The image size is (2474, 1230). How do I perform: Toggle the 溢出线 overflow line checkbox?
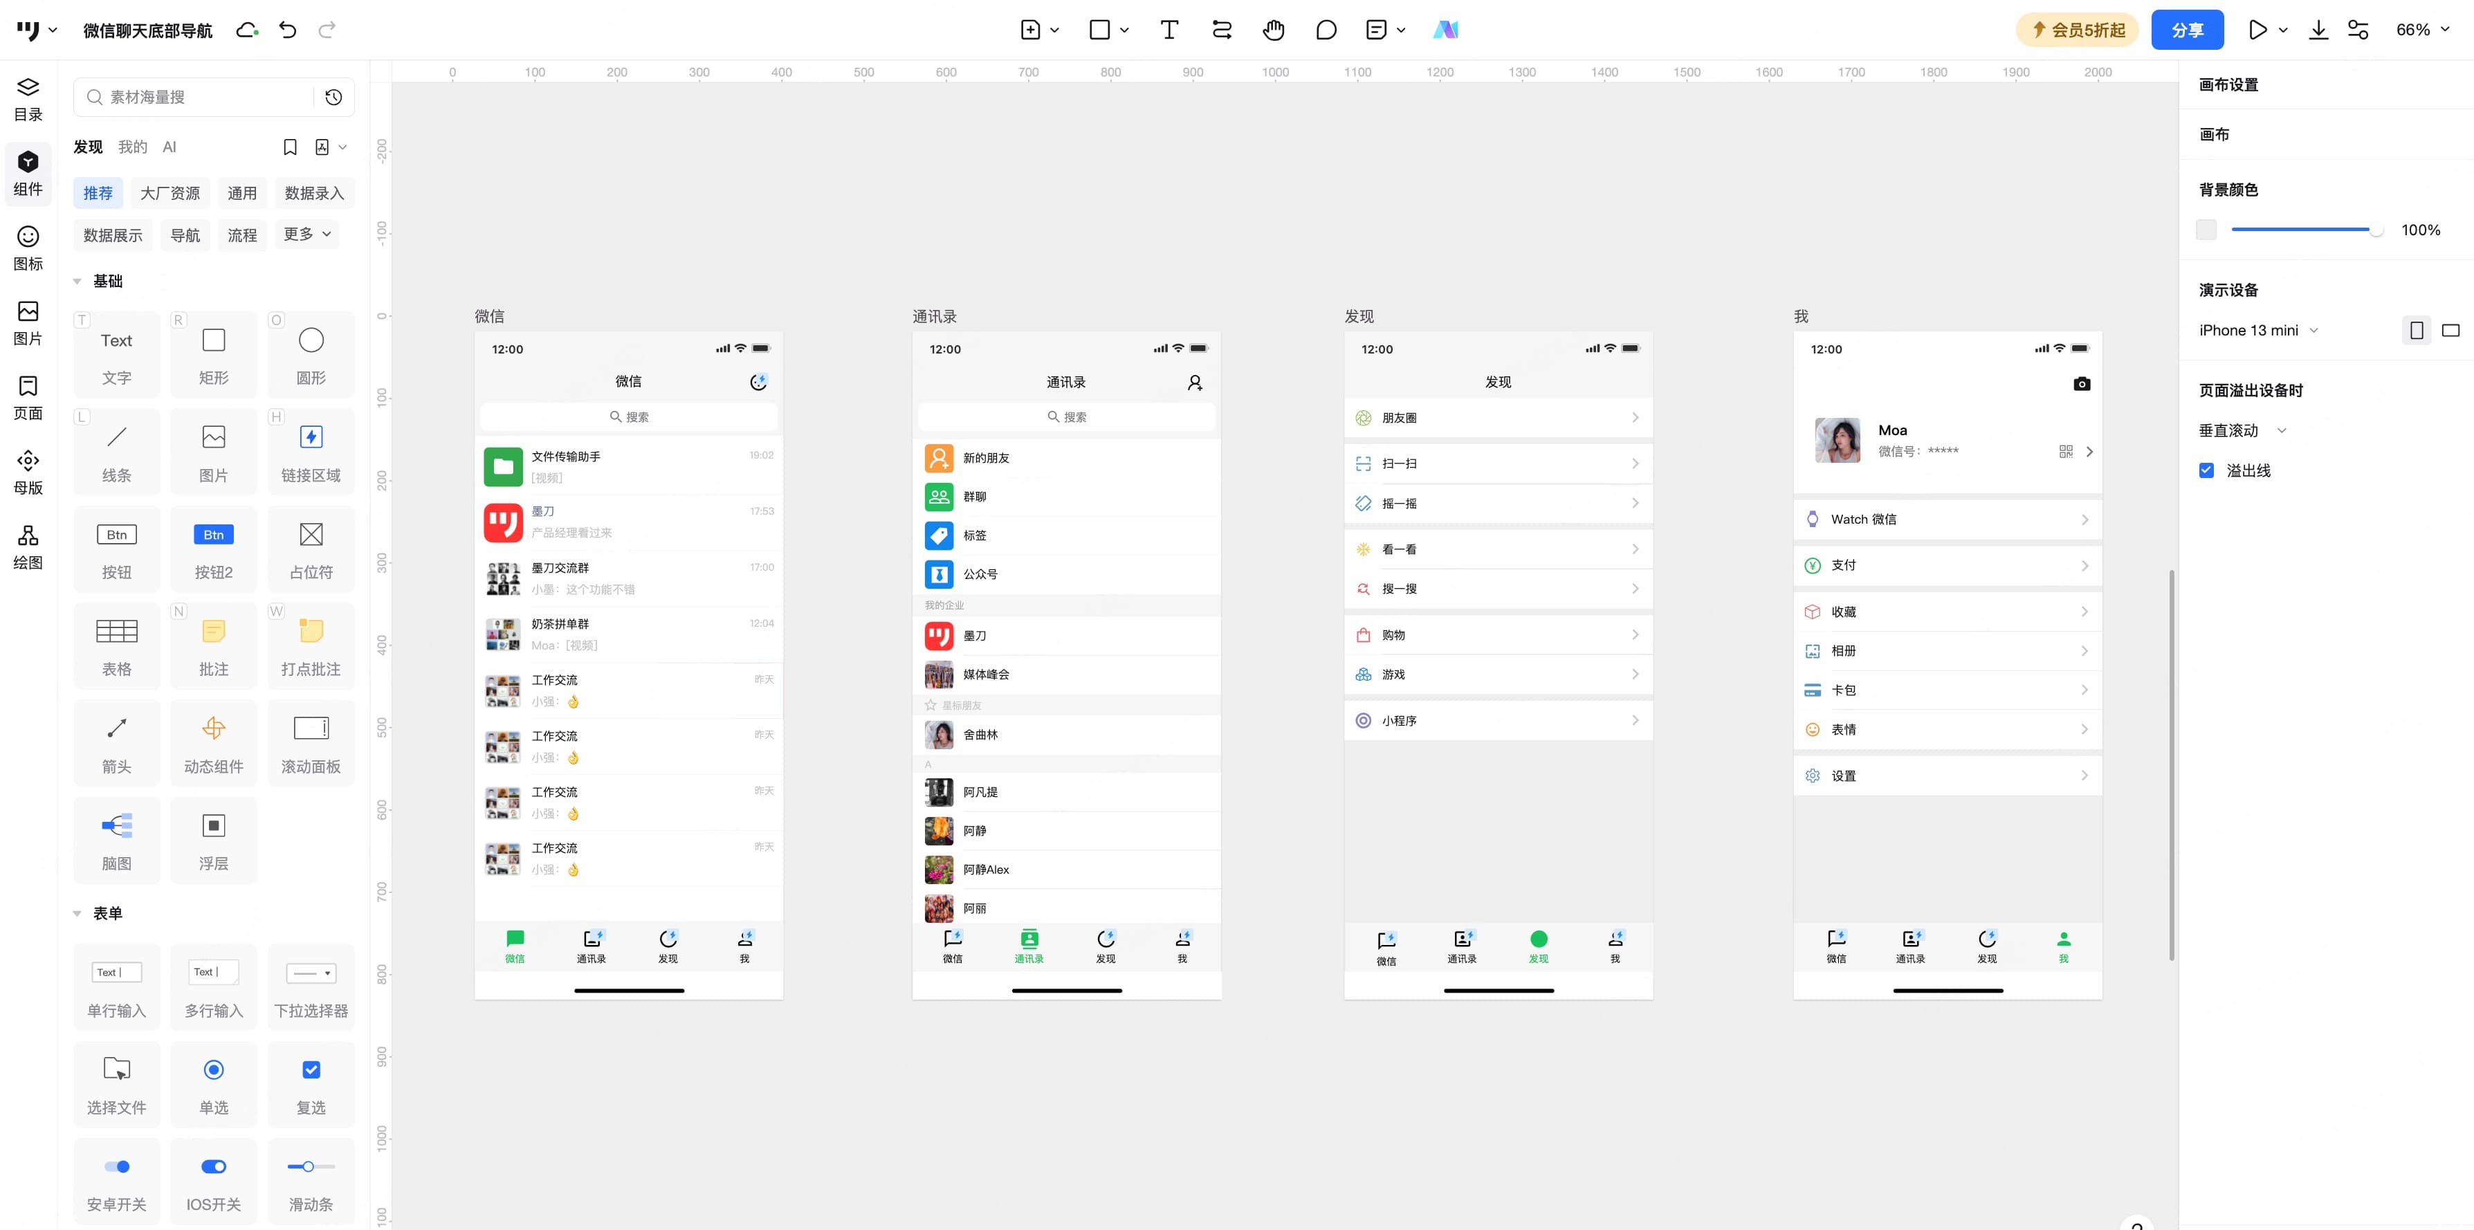click(2206, 470)
